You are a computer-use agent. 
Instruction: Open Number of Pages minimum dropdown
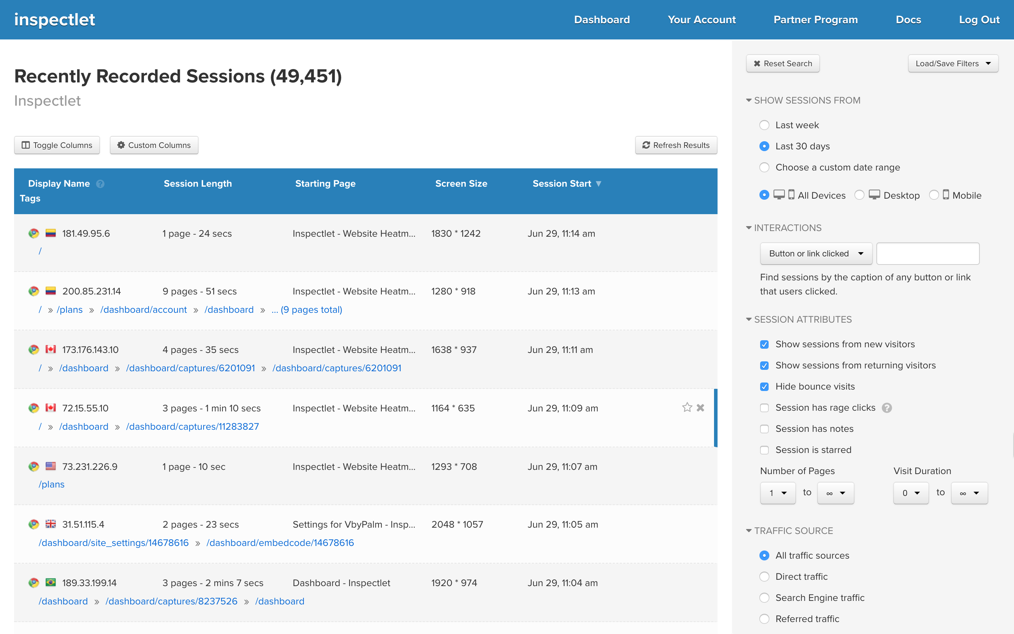click(x=778, y=493)
